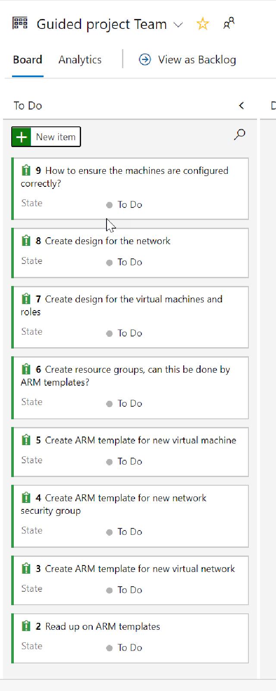Click the work item icon on card 9

click(26, 171)
